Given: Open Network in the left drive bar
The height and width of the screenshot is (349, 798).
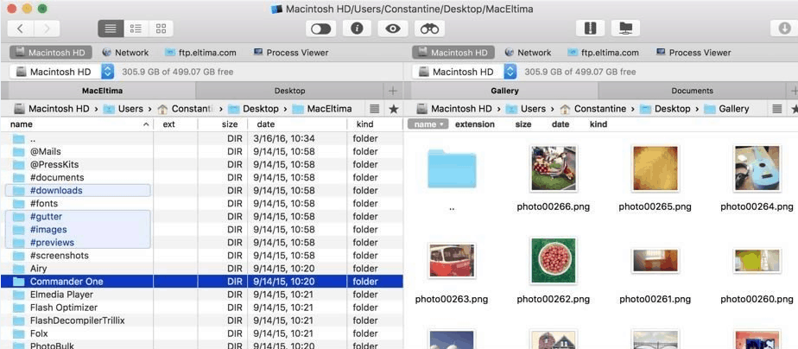Looking at the screenshot, I should (125, 53).
